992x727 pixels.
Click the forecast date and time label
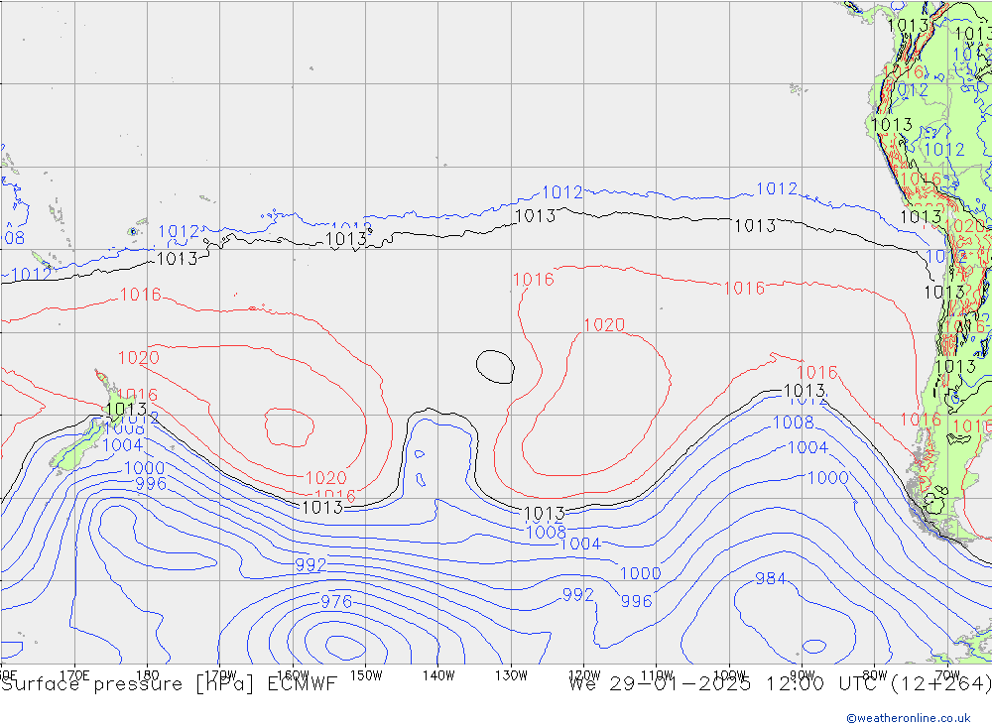point(780,684)
